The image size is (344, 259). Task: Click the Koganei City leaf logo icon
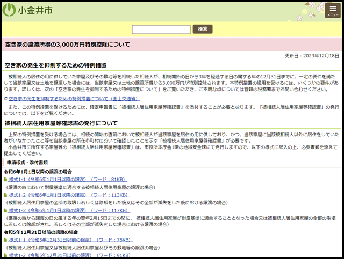(x=9, y=10)
